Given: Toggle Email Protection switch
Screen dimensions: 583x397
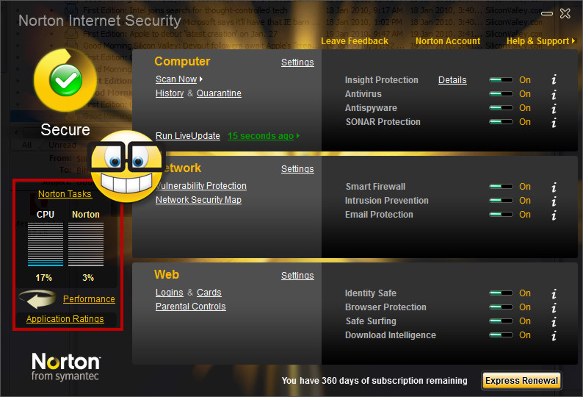Looking at the screenshot, I should coord(501,215).
